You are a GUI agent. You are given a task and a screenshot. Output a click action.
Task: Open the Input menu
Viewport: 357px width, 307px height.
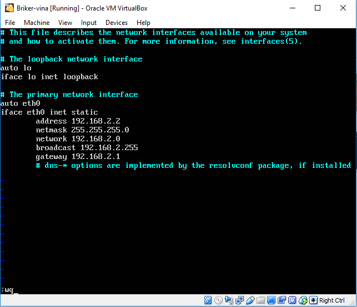click(x=88, y=23)
